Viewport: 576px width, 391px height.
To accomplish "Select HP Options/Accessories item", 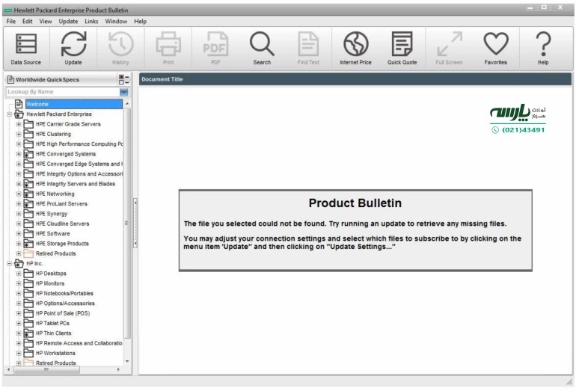I will [65, 304].
